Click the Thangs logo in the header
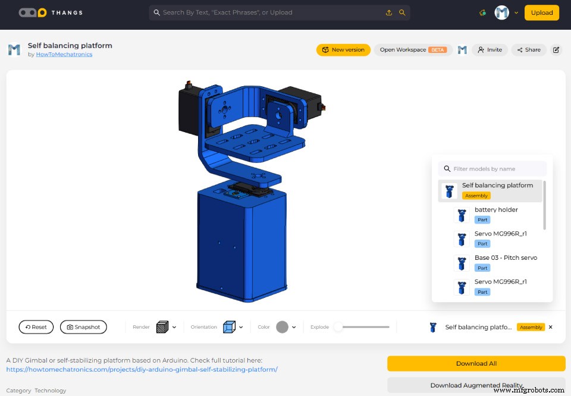The image size is (571, 396). [x=51, y=12]
